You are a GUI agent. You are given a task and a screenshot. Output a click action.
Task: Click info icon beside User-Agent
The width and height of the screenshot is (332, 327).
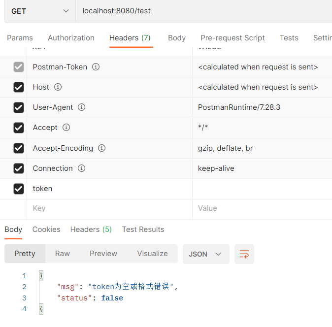point(81,107)
